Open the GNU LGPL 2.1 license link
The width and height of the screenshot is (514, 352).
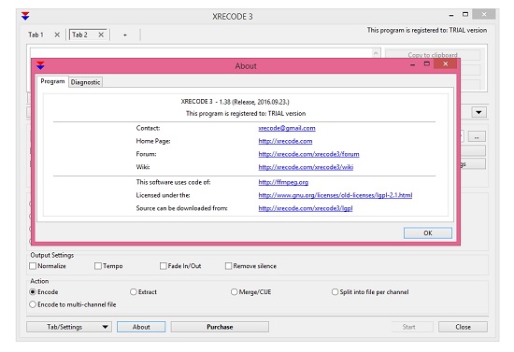[x=336, y=195]
